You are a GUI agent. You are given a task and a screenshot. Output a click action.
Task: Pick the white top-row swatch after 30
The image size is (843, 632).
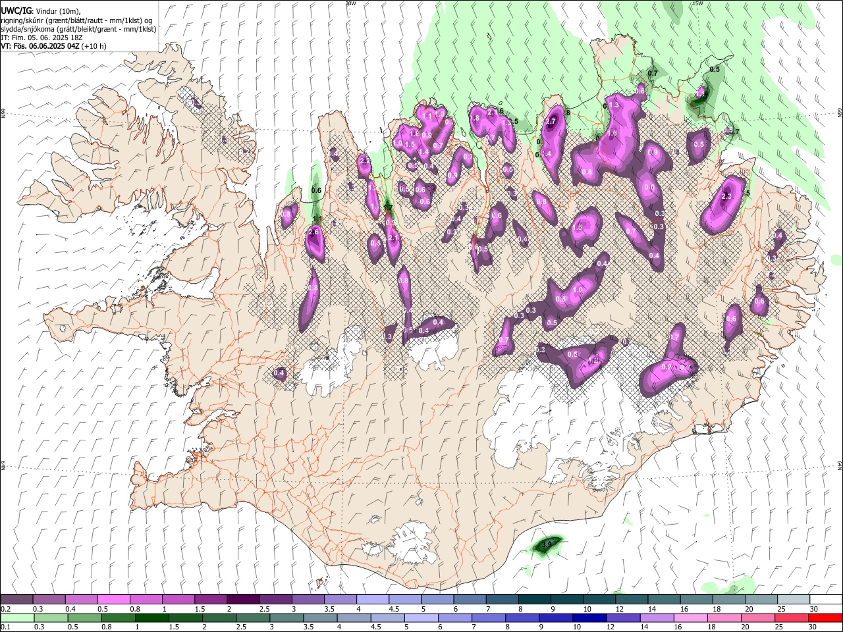825,600
